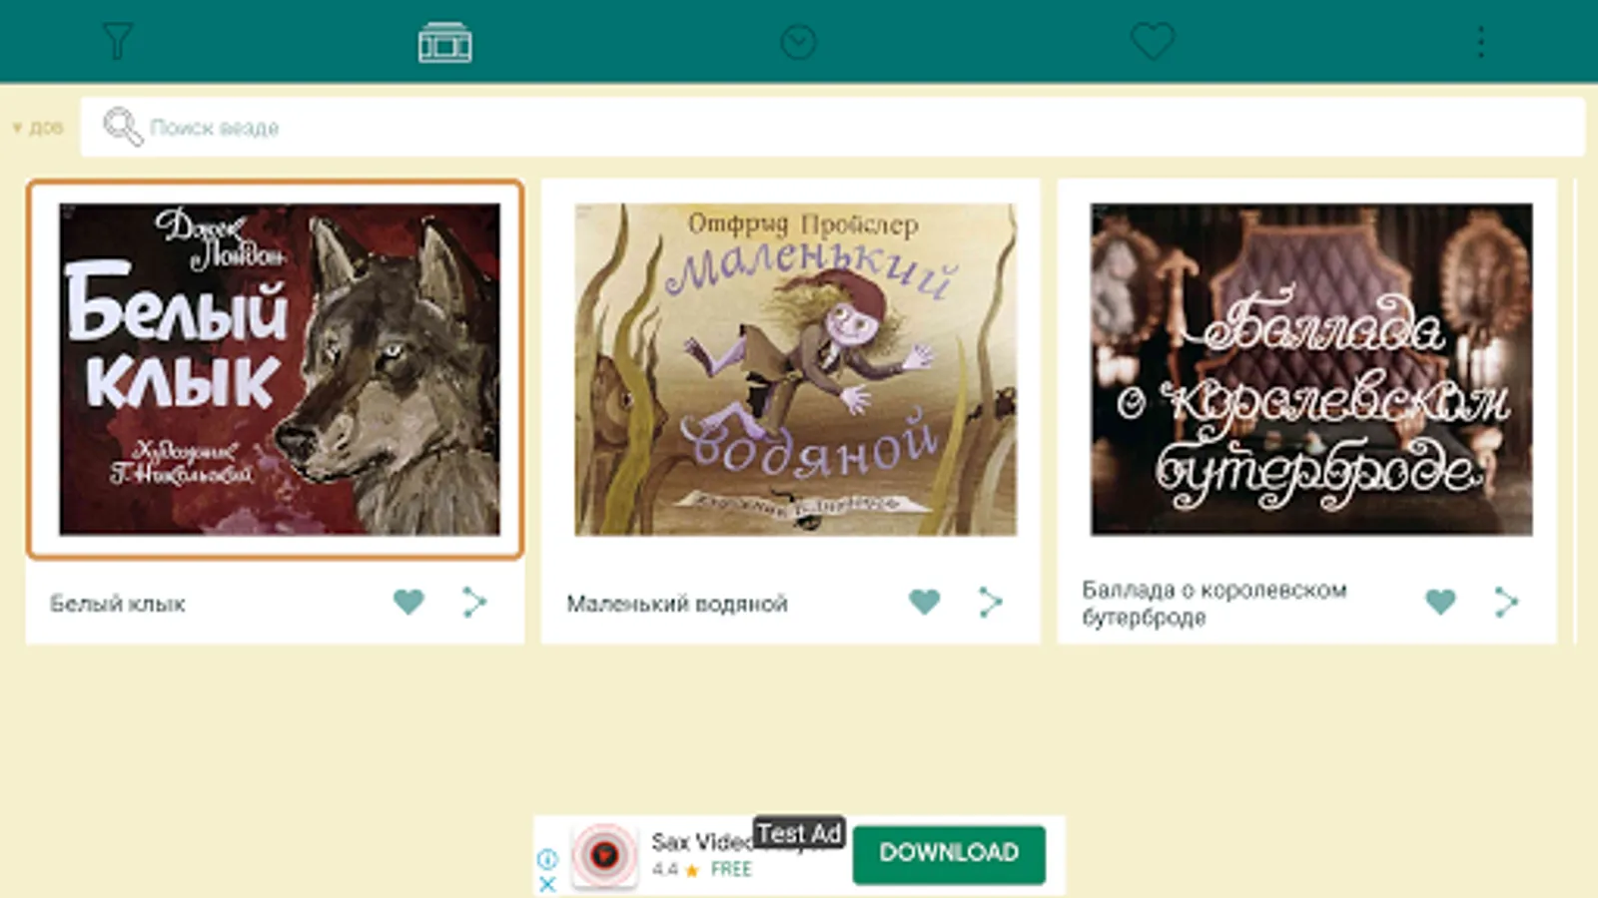
Task: Tap the magnifying glass search icon
Action: tap(123, 127)
